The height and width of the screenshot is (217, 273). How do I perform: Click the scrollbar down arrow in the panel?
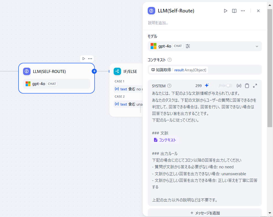(270, 213)
